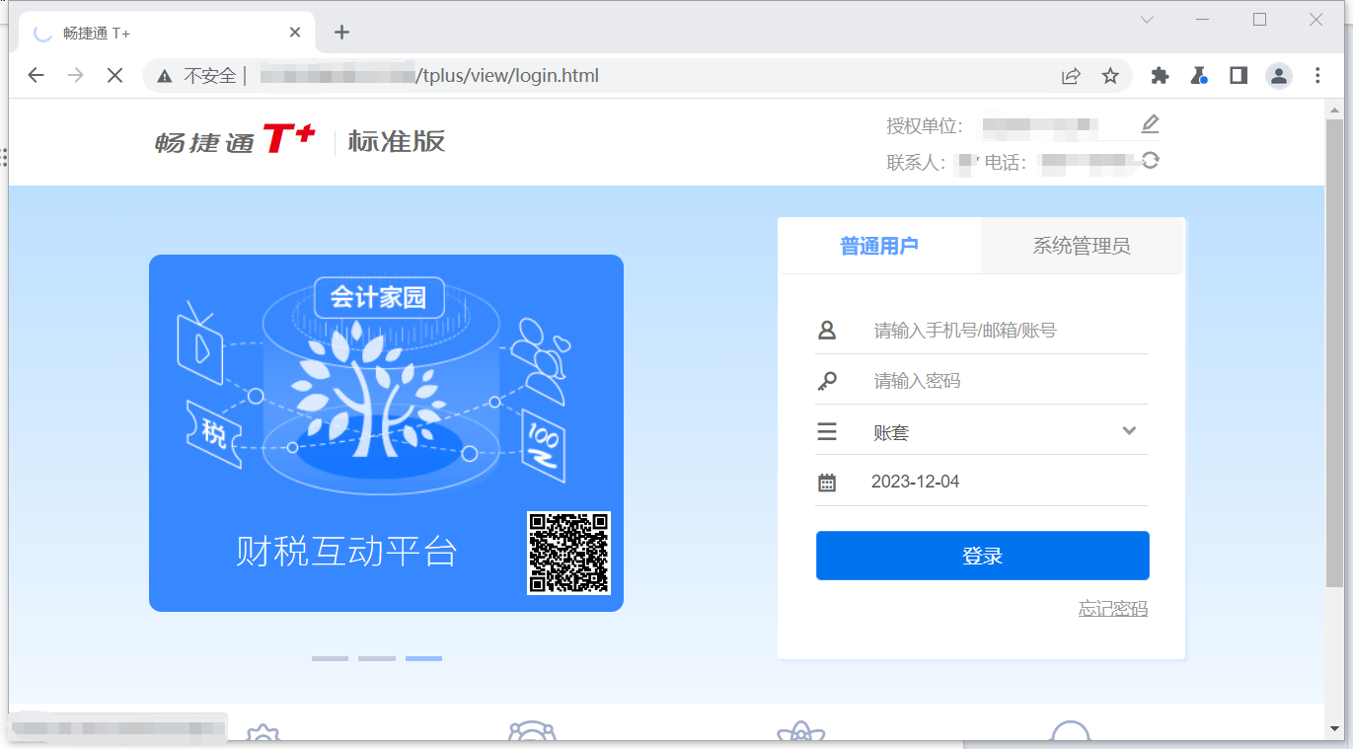Click the 登录 button
Viewport: 1353px width, 749px height.
(x=983, y=556)
